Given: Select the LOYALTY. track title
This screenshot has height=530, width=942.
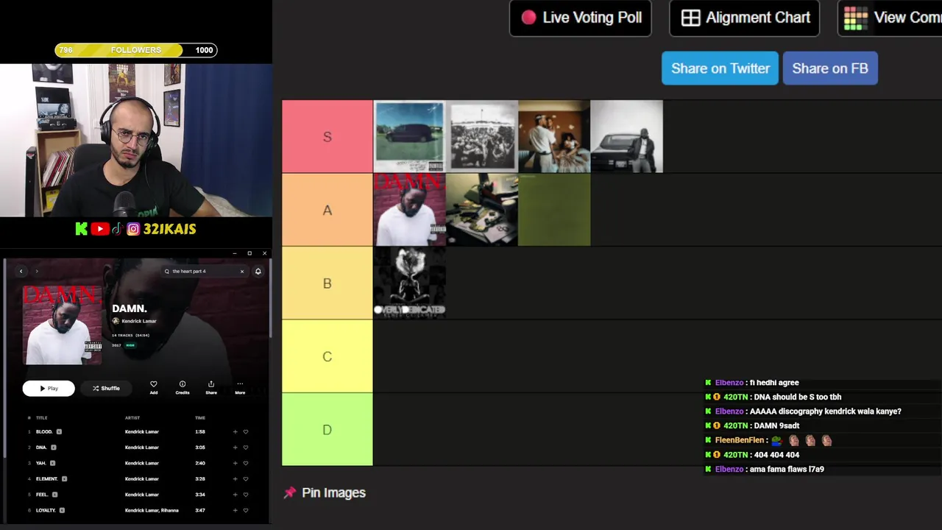Looking at the screenshot, I should (x=46, y=510).
